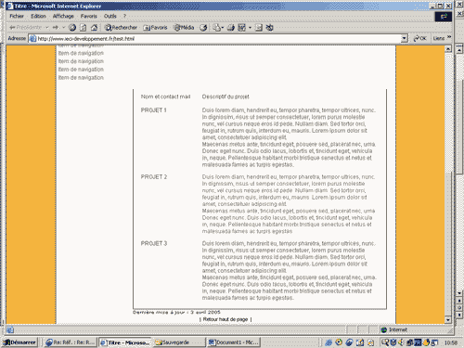Click the Windows throbber logo icon
Image resolution: width=464 pixels, height=348 pixels.
click(444, 17)
